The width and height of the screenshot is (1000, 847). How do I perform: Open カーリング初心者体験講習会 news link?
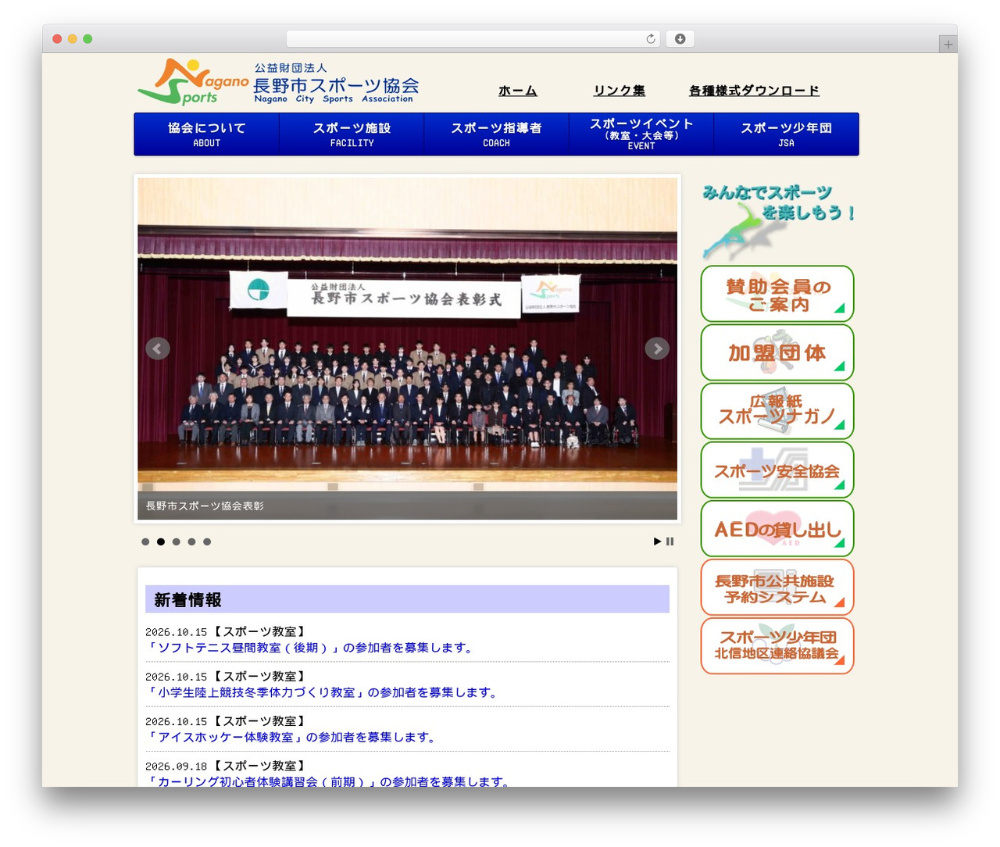[x=329, y=781]
